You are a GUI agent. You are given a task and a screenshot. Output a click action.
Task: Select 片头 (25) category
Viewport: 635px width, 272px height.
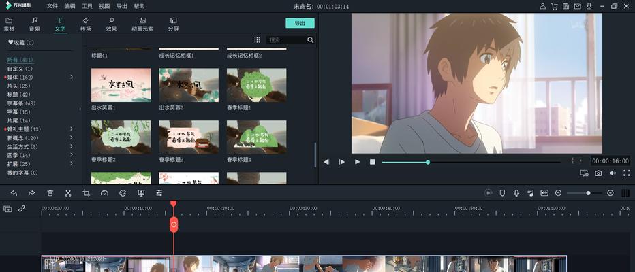point(18,86)
